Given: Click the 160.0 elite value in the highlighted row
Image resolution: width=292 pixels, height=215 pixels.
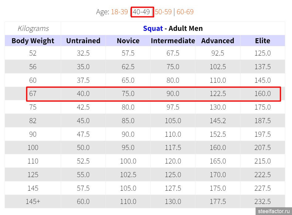Looking at the screenshot, I should [263, 93].
